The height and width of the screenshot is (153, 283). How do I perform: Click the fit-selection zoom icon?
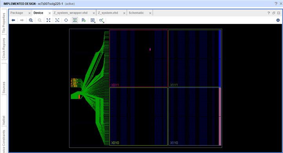click(x=57, y=20)
